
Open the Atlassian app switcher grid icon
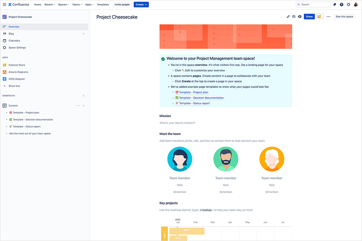click(x=4, y=4)
